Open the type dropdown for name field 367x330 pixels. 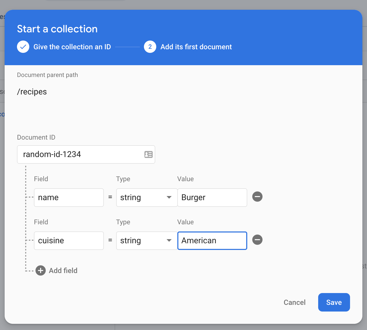coord(146,198)
